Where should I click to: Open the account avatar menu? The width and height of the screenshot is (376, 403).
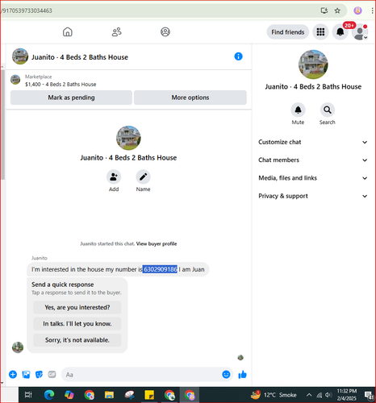pos(360,32)
